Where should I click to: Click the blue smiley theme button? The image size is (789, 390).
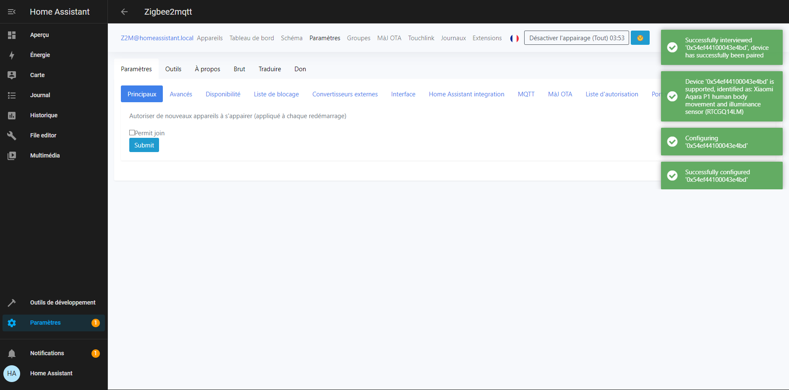point(640,38)
